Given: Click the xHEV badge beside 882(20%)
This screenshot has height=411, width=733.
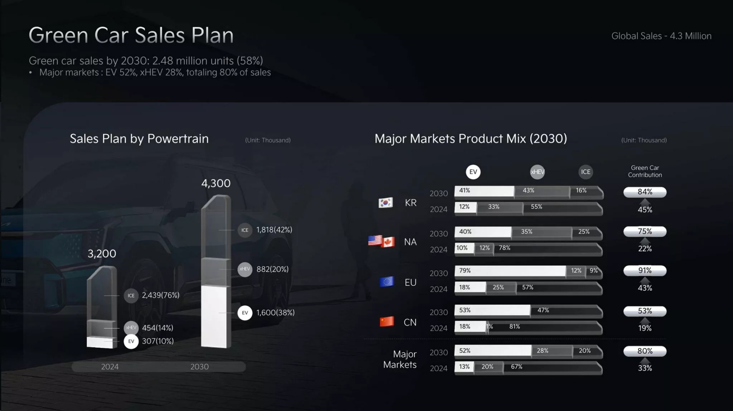Looking at the screenshot, I should pos(245,269).
